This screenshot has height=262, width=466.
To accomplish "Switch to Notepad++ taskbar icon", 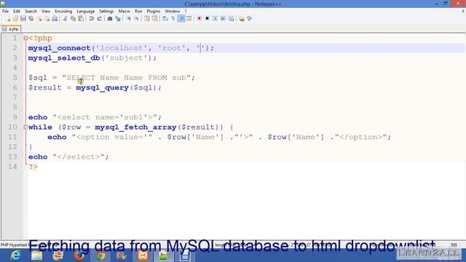I will [x=164, y=255].
